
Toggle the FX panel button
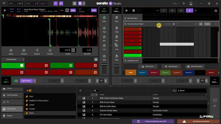pyautogui.click(x=56, y=3)
